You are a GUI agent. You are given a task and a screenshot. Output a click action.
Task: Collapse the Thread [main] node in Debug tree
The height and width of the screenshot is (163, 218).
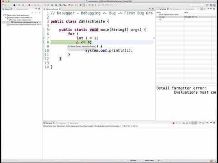point(8,20)
